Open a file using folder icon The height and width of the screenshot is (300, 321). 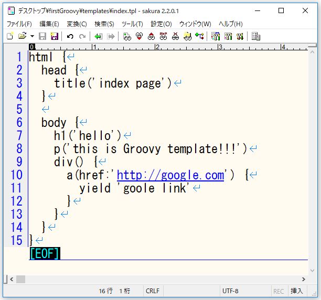(x=22, y=36)
